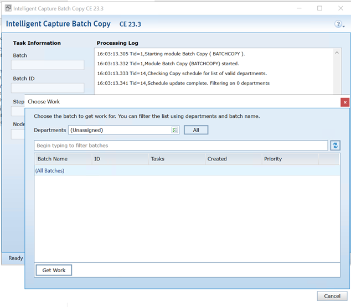Click the log line 'Module Batch Copy (BATCHCOPY) started'
This screenshot has width=351, height=307.
(168, 64)
